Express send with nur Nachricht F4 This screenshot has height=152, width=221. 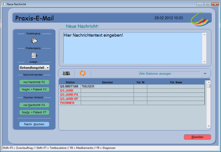34,105
